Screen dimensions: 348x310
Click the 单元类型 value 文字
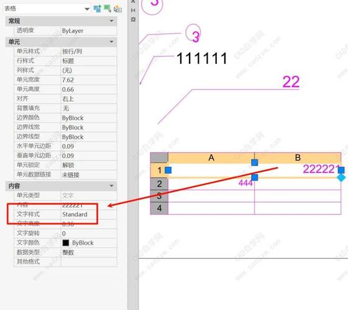(x=88, y=195)
